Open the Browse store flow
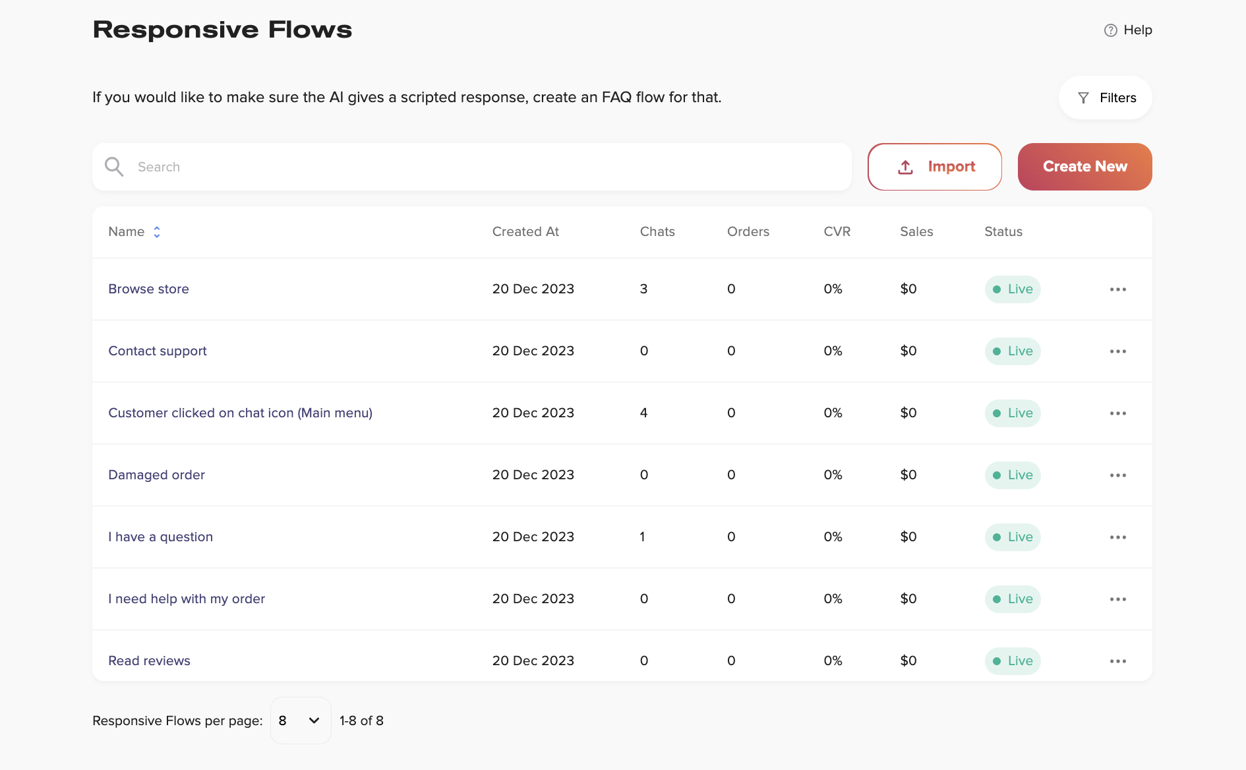 (148, 289)
